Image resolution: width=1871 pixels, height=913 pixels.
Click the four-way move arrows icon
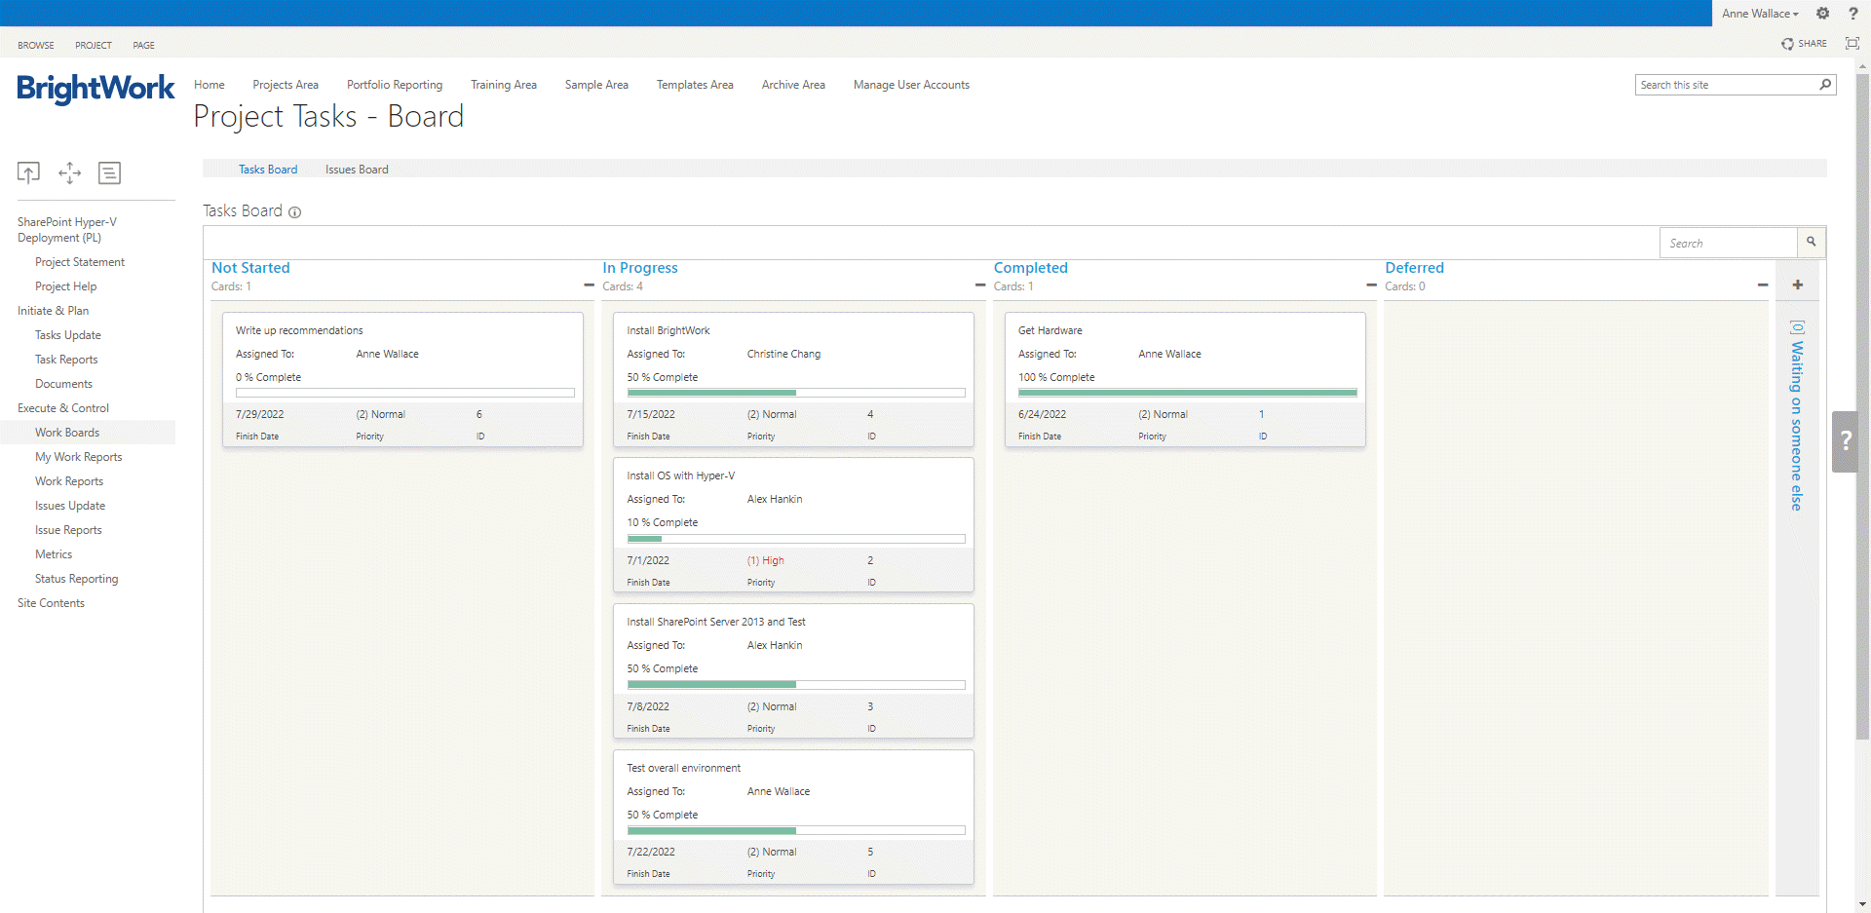69,172
